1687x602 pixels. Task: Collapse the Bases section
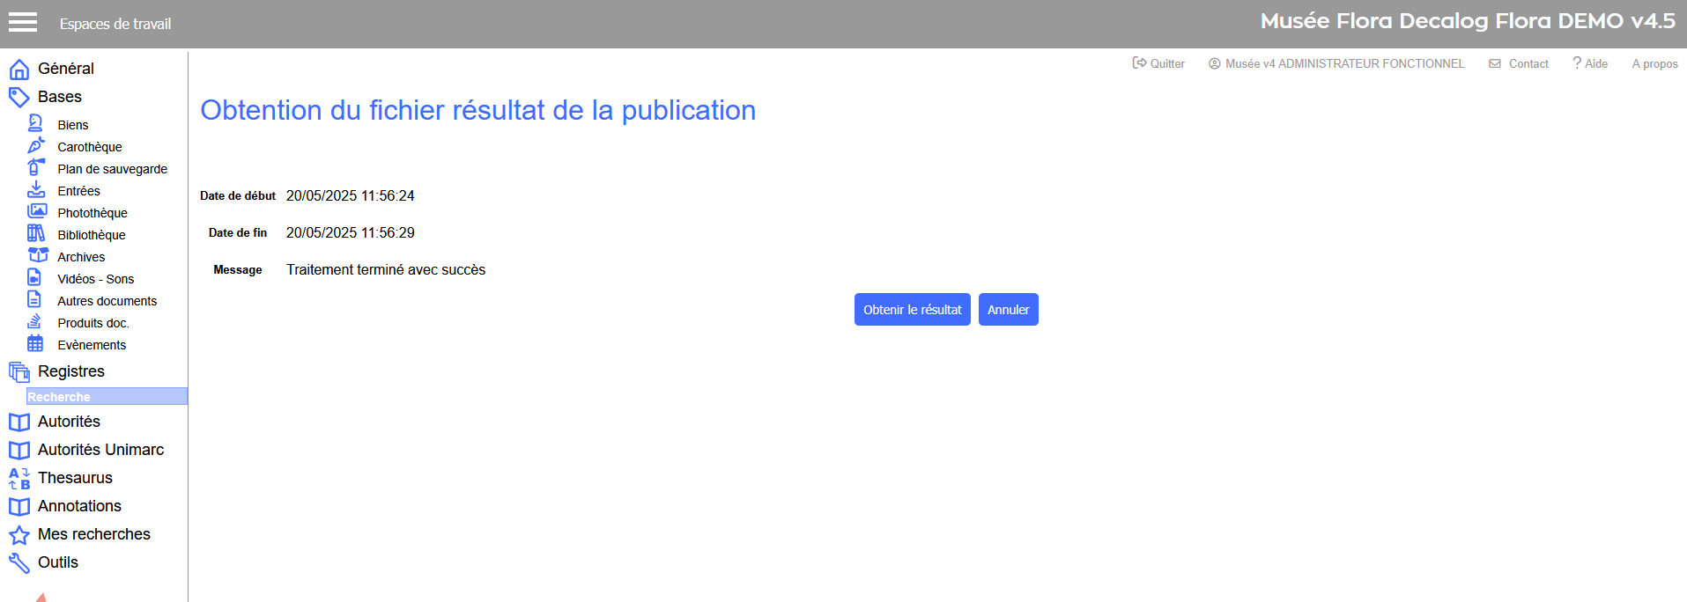tap(59, 97)
